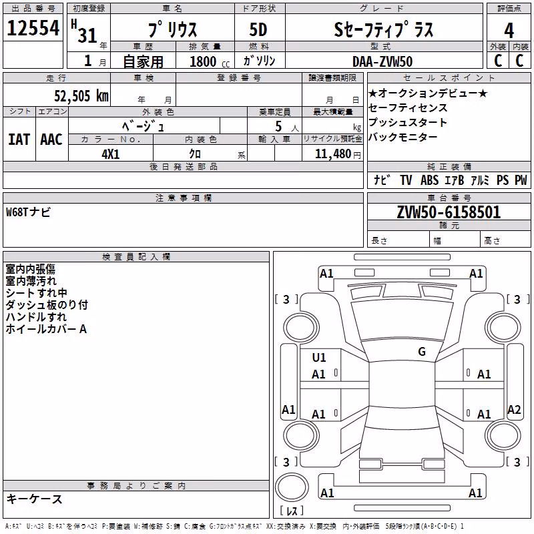Click the A2 scratch mark on diagram

click(x=514, y=410)
